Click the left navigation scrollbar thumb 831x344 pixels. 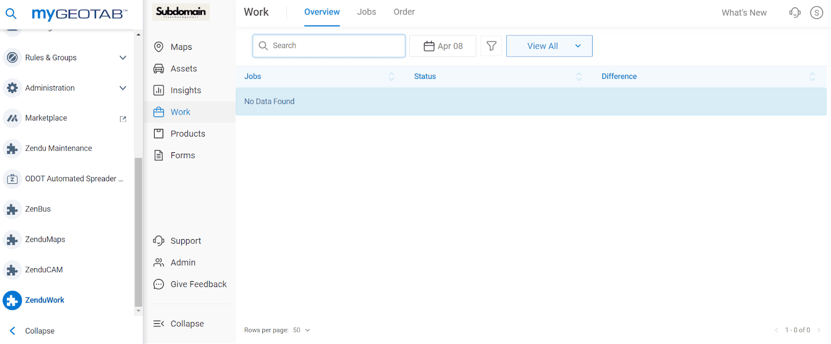(138, 232)
